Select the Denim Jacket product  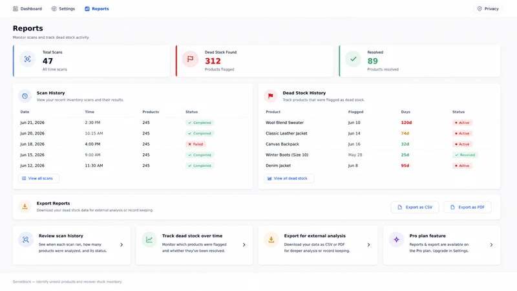279,166
